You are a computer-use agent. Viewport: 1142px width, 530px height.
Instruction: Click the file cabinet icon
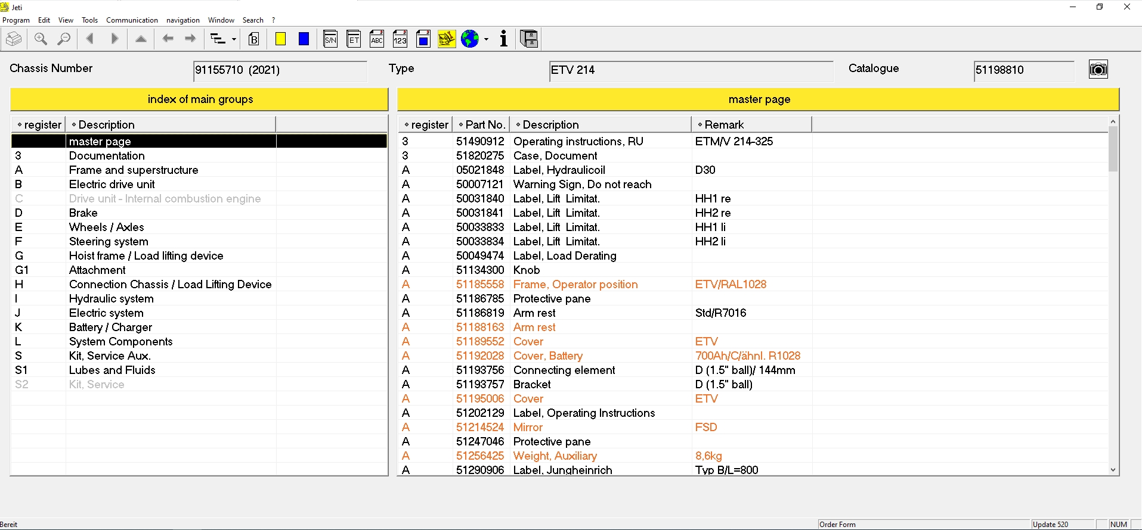tap(529, 39)
